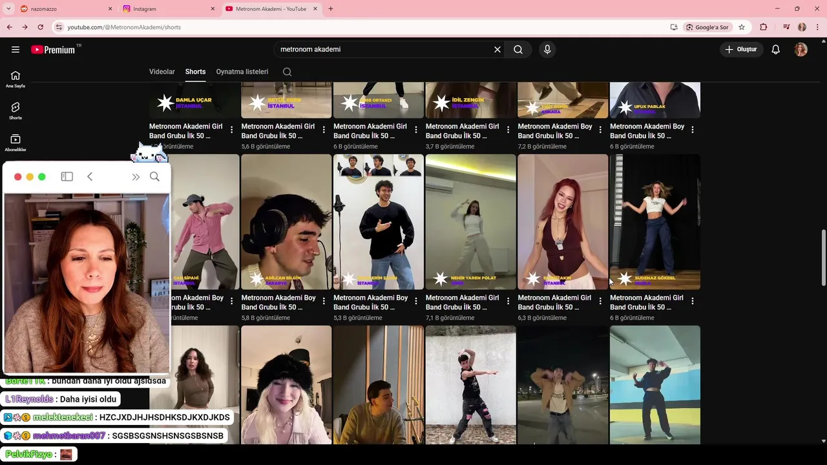Open options for 7,1 B görüntüleme short
The image size is (827, 465).
[508, 301]
